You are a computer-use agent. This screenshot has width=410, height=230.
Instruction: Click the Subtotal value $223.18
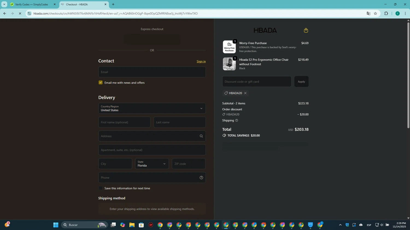pos(303,103)
